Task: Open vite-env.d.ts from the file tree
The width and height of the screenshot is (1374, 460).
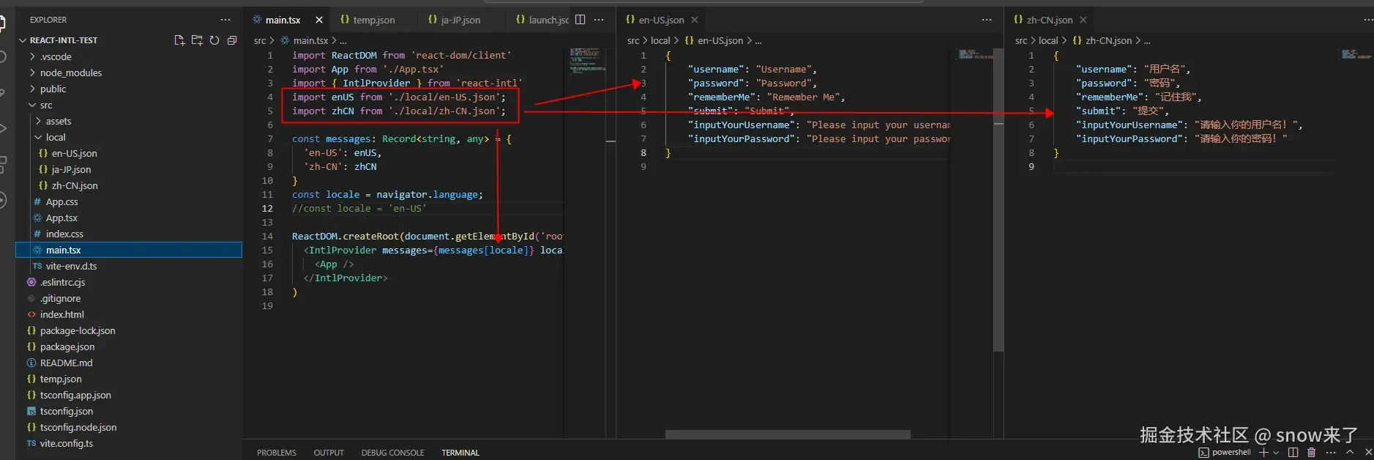Action: 129,266
